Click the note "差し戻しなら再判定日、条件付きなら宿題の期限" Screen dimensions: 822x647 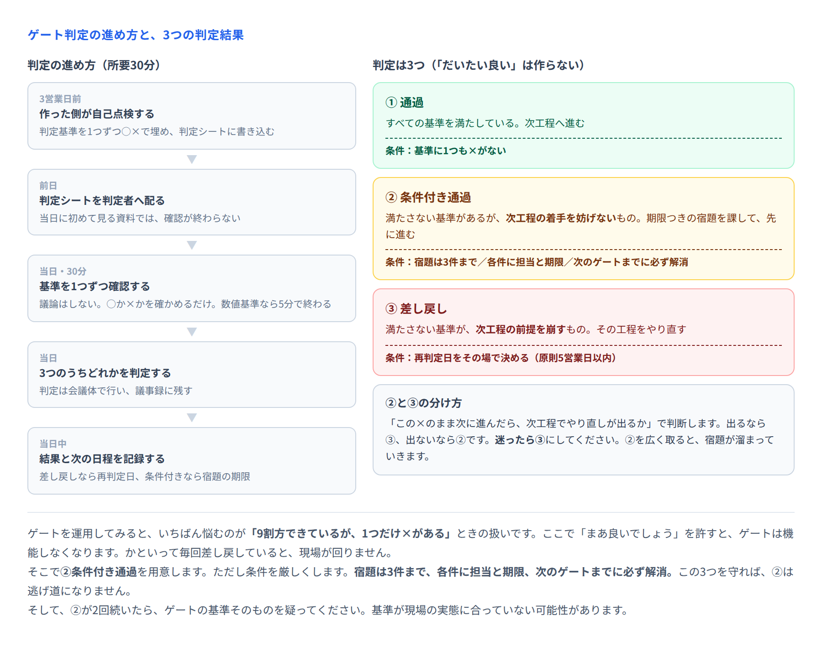(x=145, y=476)
